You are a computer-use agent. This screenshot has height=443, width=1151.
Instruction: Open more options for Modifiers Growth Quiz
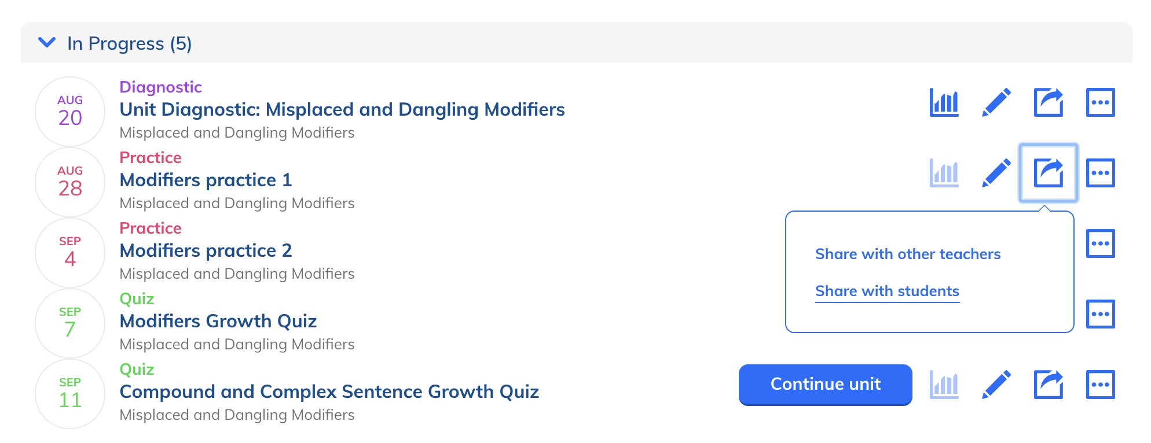tap(1101, 314)
